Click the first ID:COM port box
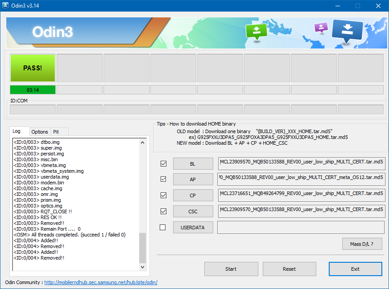Screen dimensions: 389x289 click(33, 110)
